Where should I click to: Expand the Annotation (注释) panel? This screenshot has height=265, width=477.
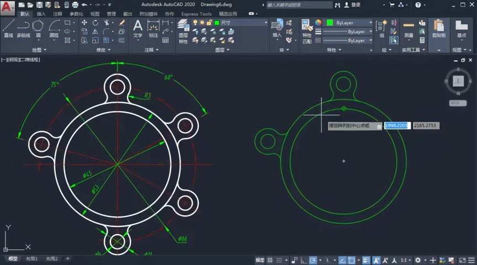(x=151, y=50)
